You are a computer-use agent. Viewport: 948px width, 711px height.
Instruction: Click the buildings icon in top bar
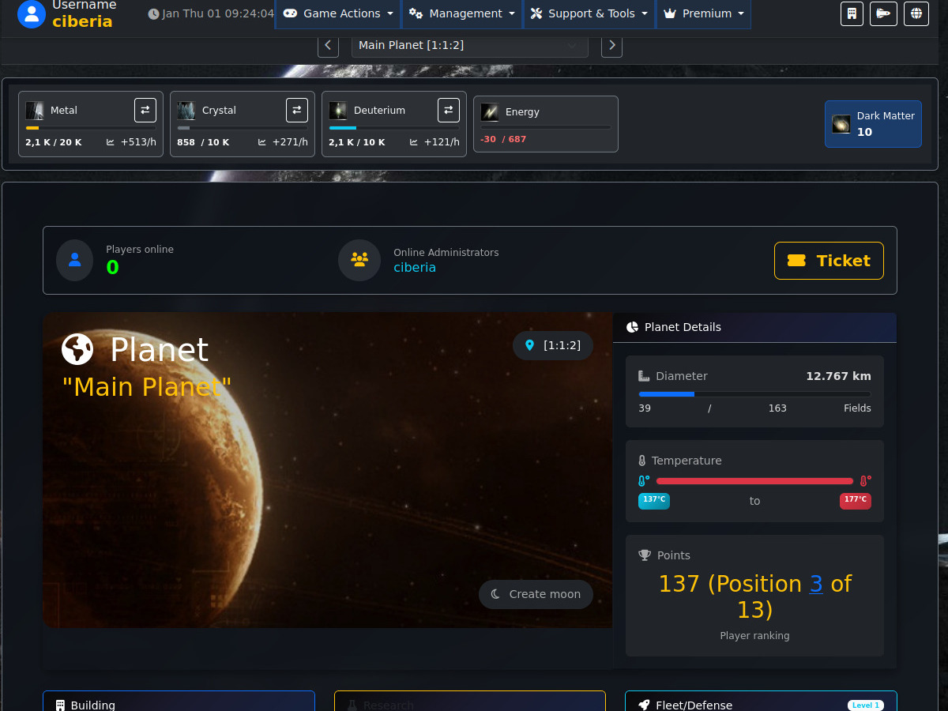852,13
